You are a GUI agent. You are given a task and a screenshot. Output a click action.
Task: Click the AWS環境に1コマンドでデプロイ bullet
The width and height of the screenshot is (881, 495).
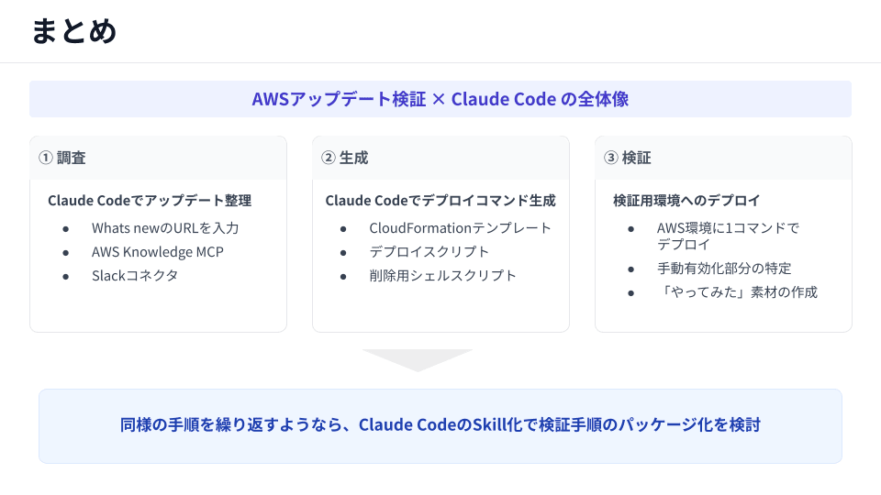[728, 236]
